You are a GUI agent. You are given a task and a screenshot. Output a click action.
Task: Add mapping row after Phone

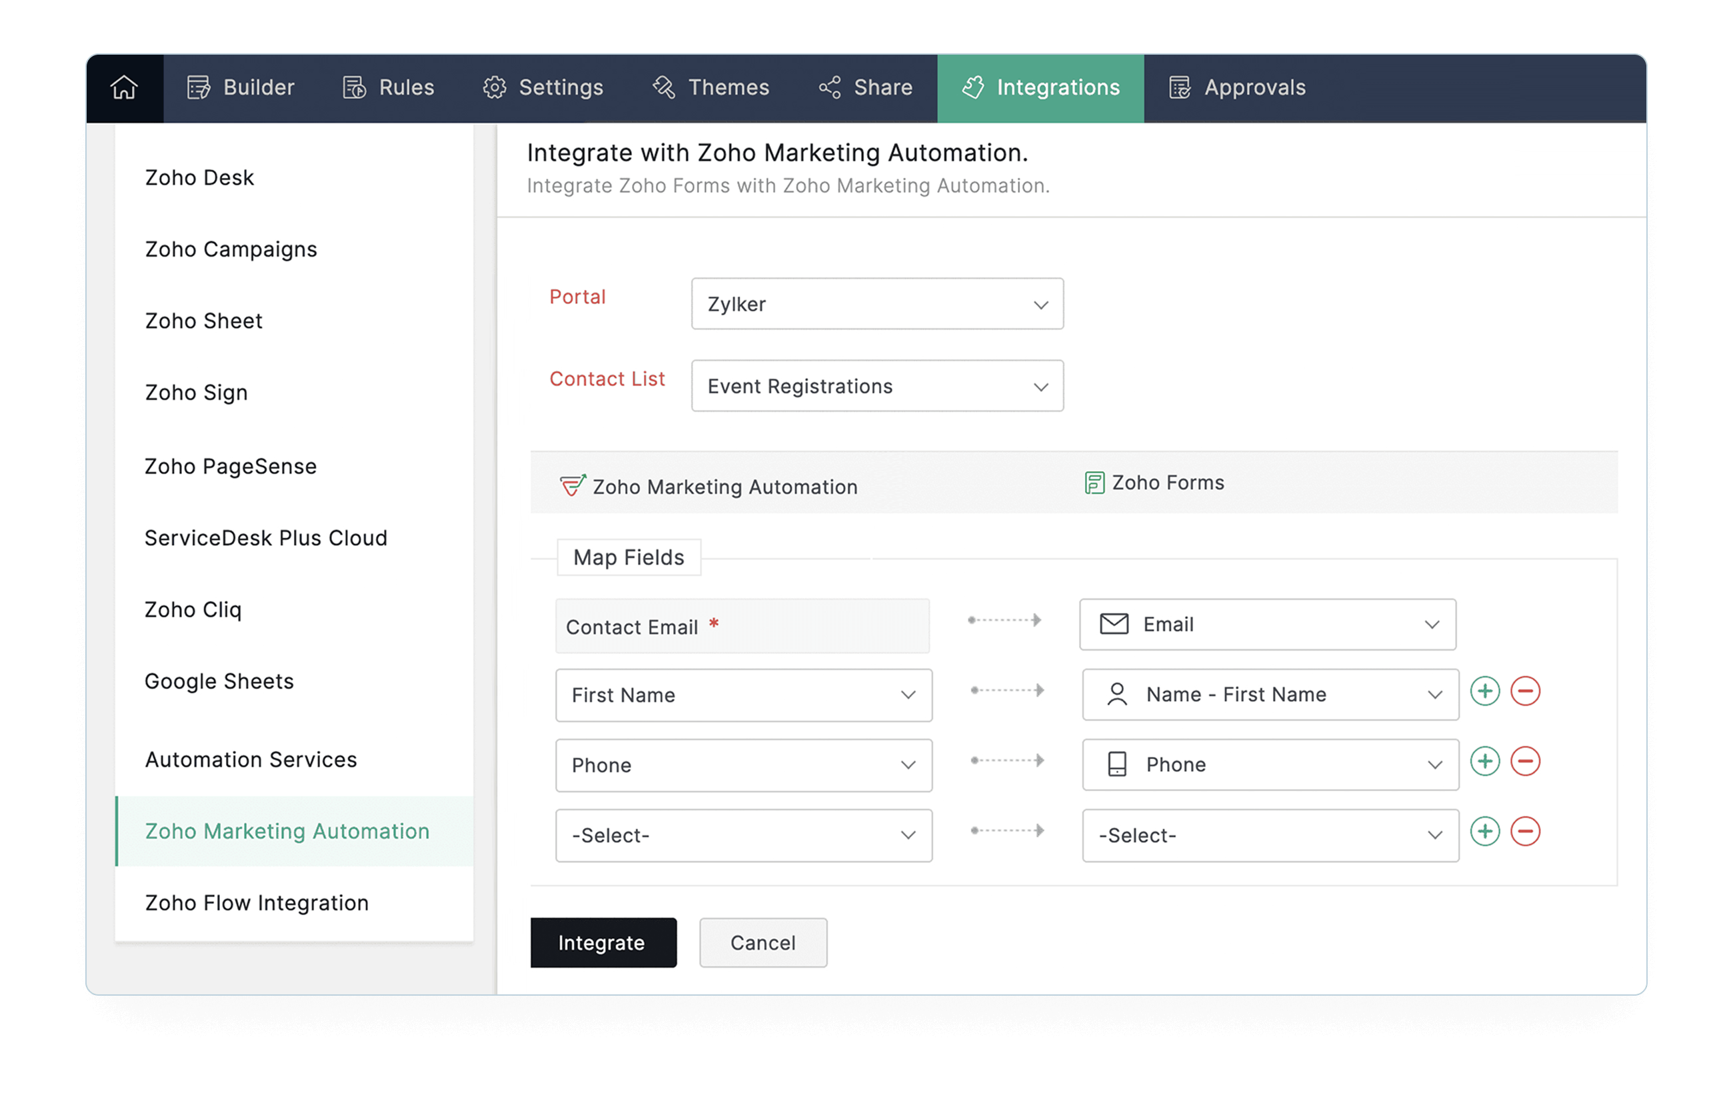1485,762
